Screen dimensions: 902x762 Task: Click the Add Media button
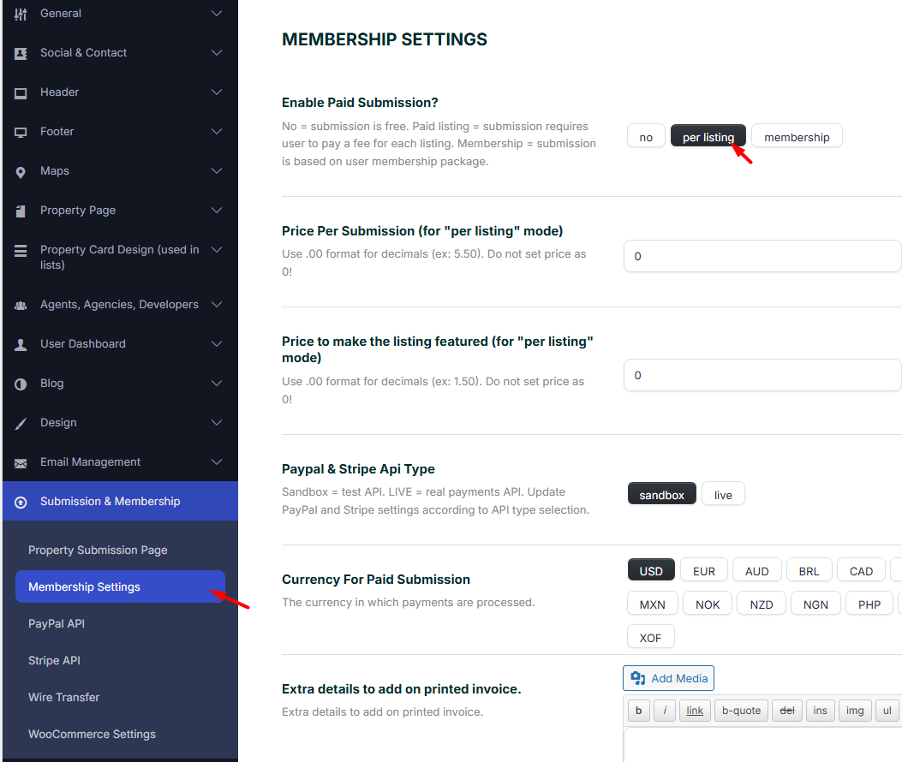tap(668, 678)
